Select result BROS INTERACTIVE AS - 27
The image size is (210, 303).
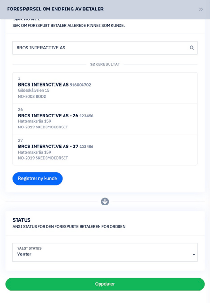tap(105, 149)
